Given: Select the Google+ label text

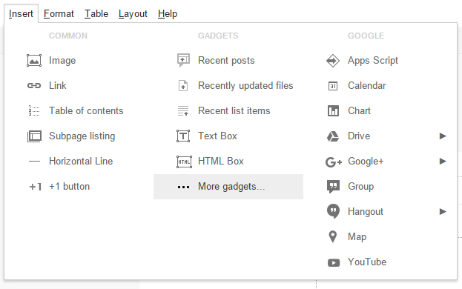Looking at the screenshot, I should tap(366, 162).
